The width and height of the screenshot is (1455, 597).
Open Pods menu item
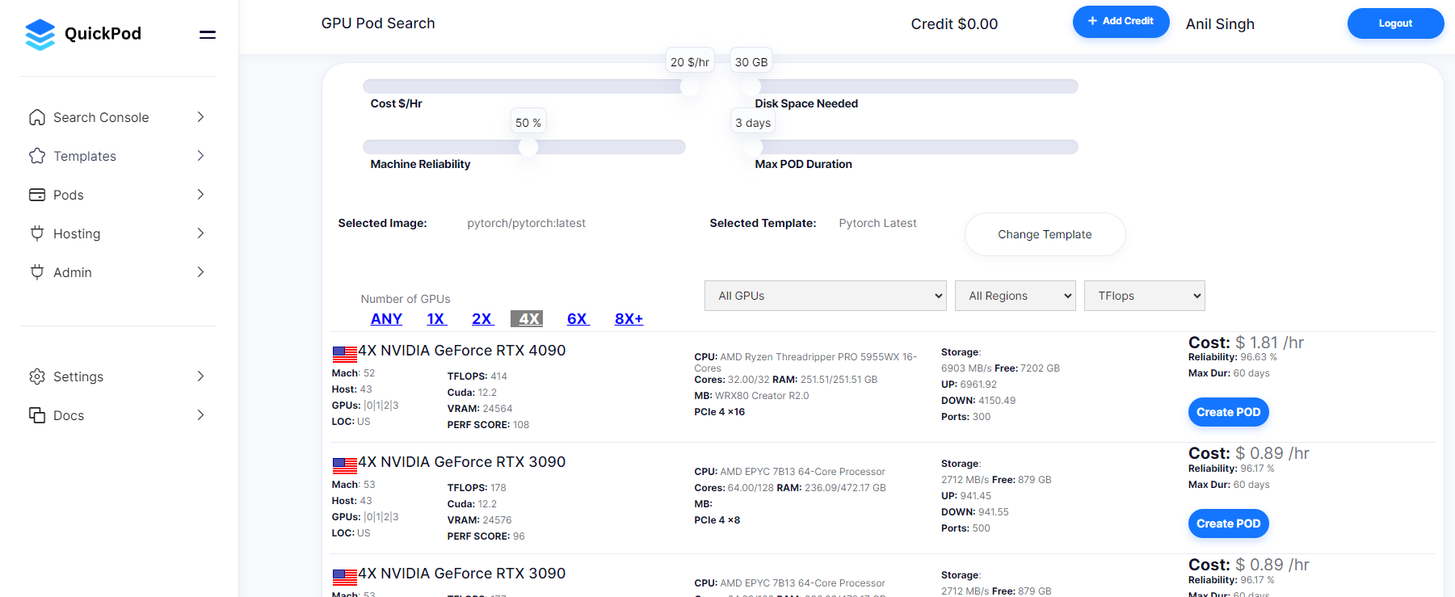point(117,195)
